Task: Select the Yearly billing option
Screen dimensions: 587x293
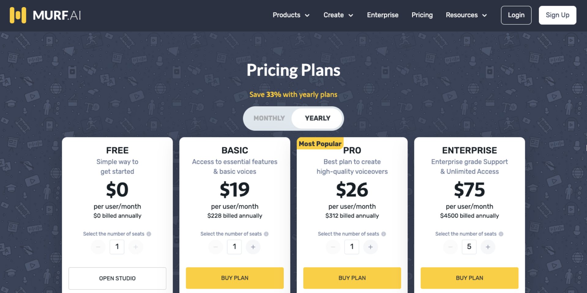Action: [x=317, y=118]
